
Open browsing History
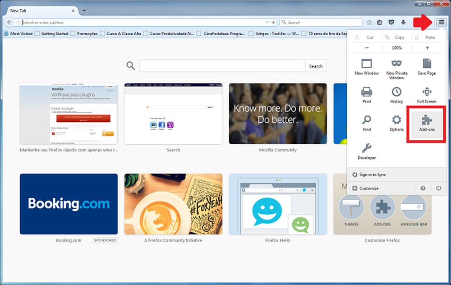tap(396, 94)
